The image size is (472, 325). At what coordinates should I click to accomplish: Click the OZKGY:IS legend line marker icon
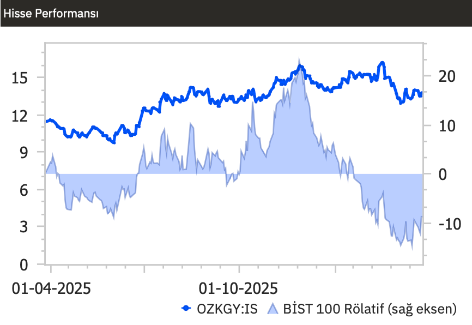186,309
